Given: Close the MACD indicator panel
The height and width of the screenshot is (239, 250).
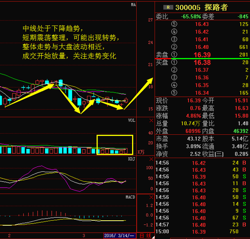Looking at the screenshot, I should (x=151, y=197).
